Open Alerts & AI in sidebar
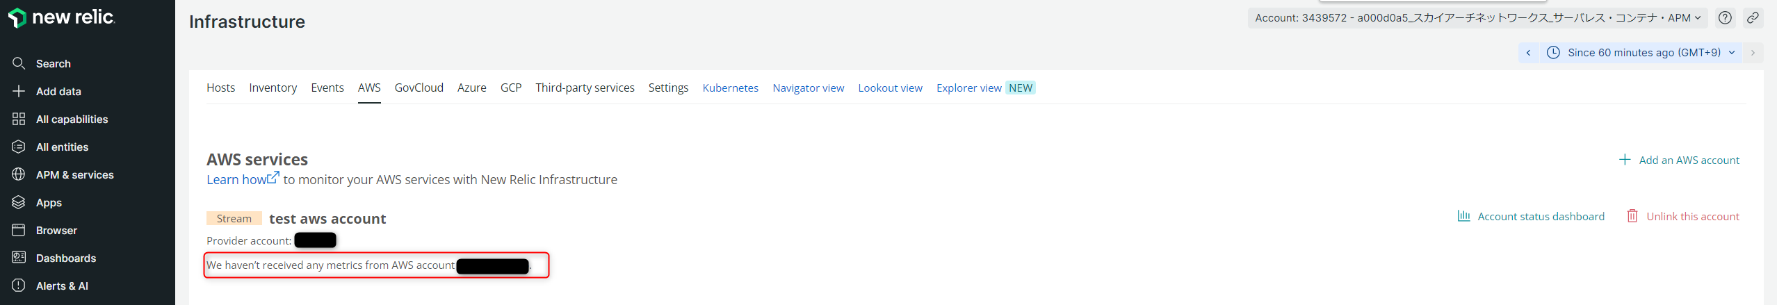 click(x=62, y=286)
